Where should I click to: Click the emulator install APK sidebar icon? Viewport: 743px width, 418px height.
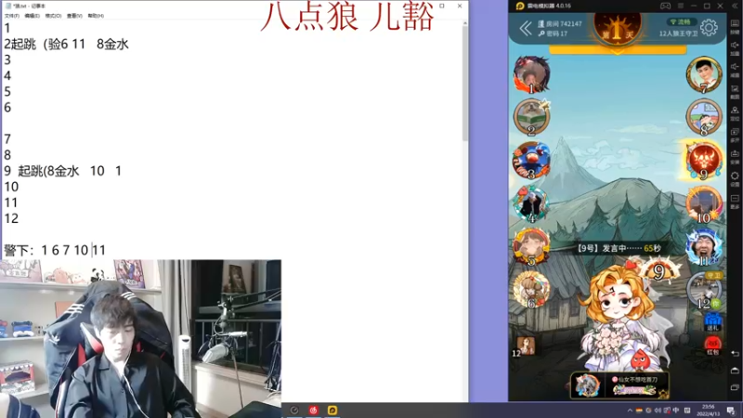[735, 156]
